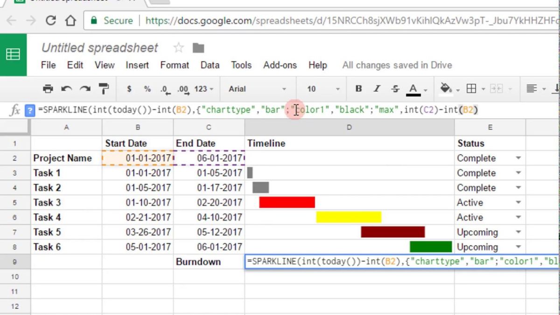Select the Print icon in the toolbar
Image resolution: width=560 pixels, height=315 pixels.
[x=49, y=89]
